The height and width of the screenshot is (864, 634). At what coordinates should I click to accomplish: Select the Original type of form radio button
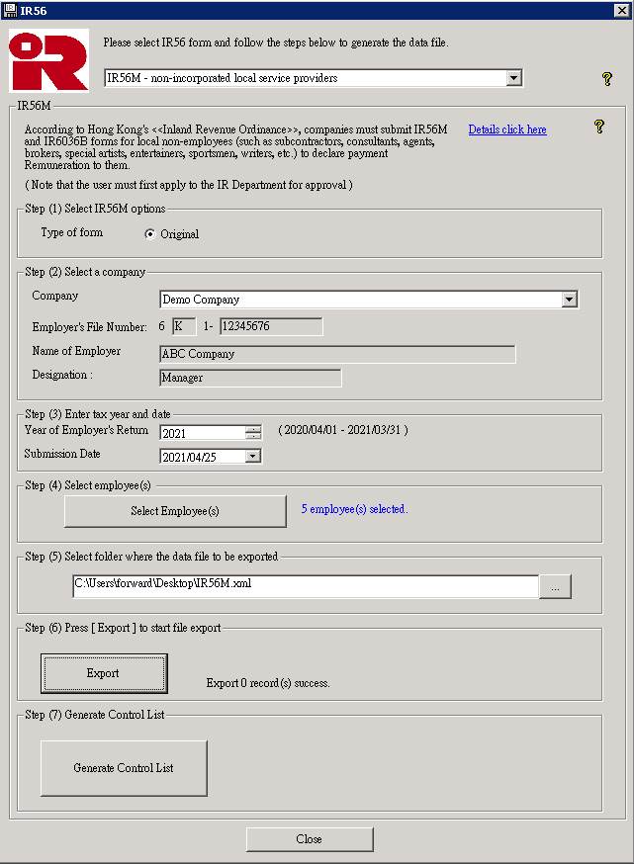point(150,234)
